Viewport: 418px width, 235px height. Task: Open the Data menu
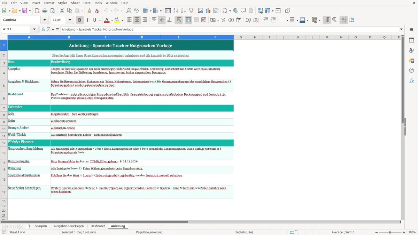[x=87, y=3]
